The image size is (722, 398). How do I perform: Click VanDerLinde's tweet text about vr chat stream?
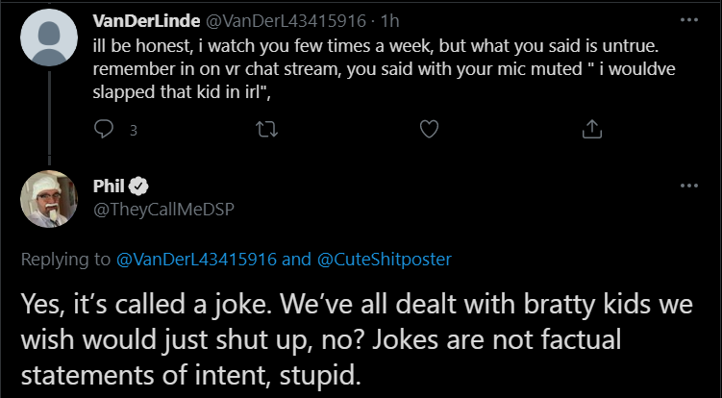(x=384, y=69)
